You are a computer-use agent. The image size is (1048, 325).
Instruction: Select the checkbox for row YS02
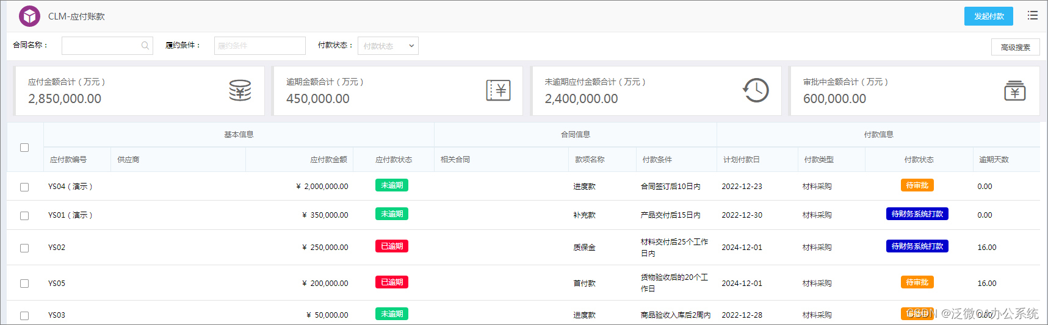click(x=24, y=248)
